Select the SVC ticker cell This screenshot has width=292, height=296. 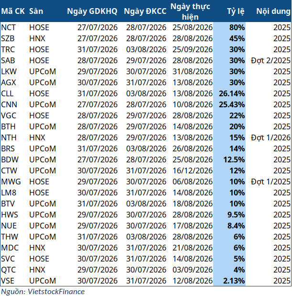tap(8, 259)
